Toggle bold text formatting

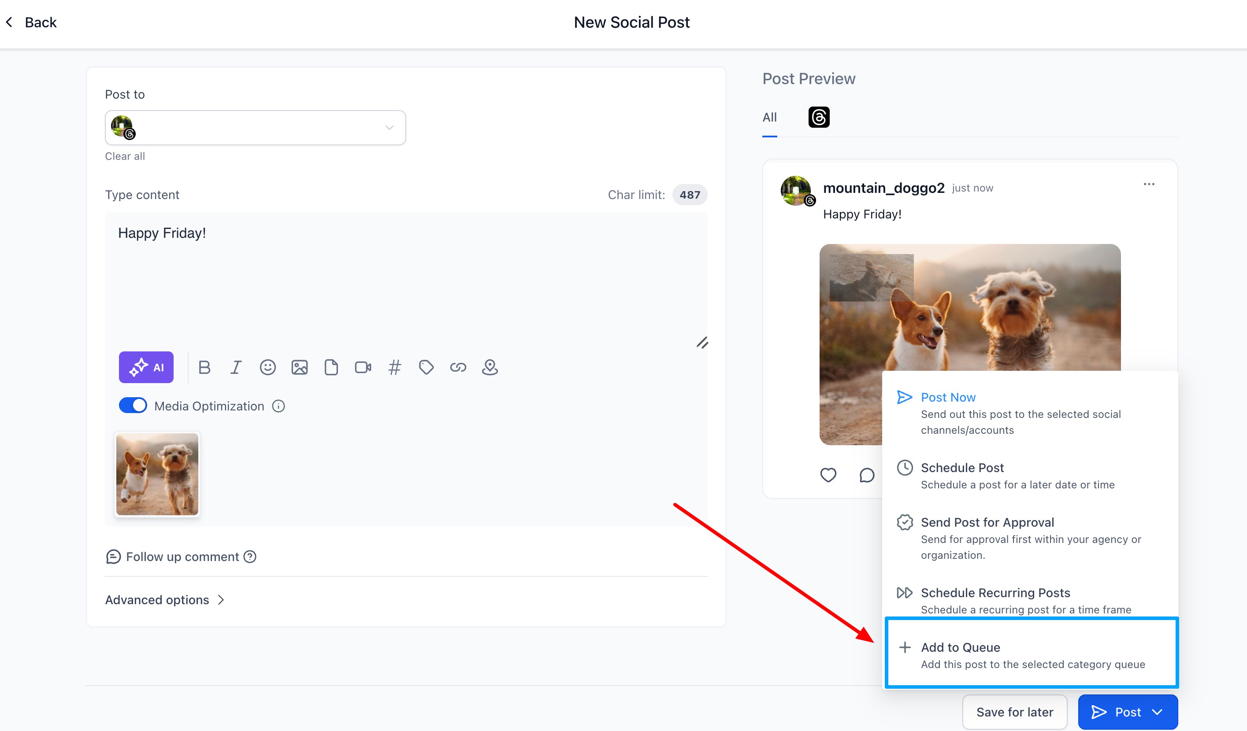tap(204, 367)
